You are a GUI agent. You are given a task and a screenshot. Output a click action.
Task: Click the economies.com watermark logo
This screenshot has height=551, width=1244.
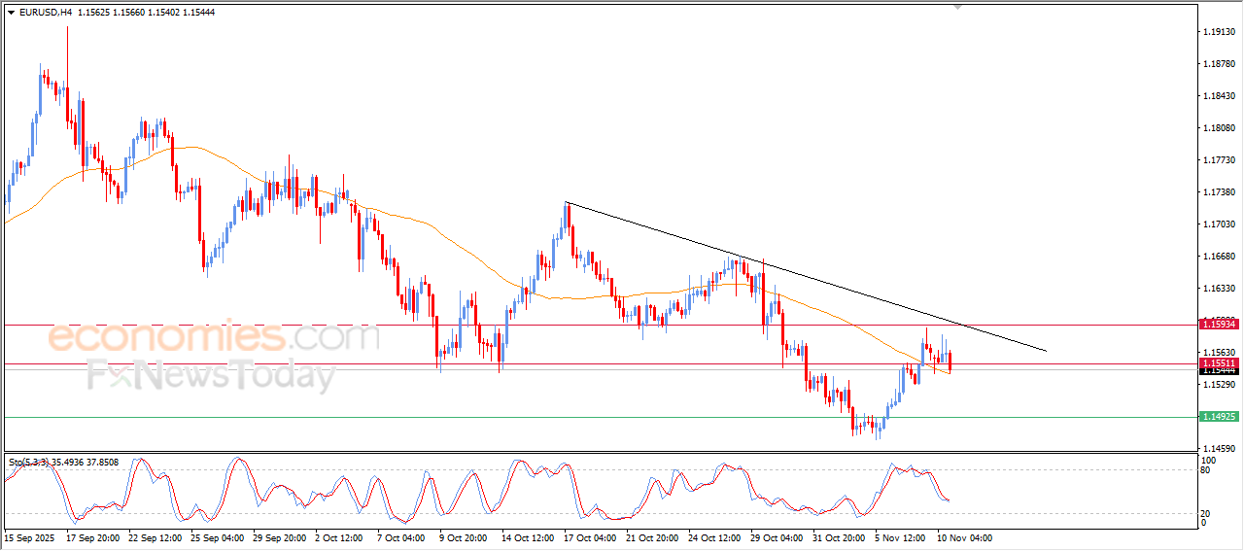coord(214,337)
